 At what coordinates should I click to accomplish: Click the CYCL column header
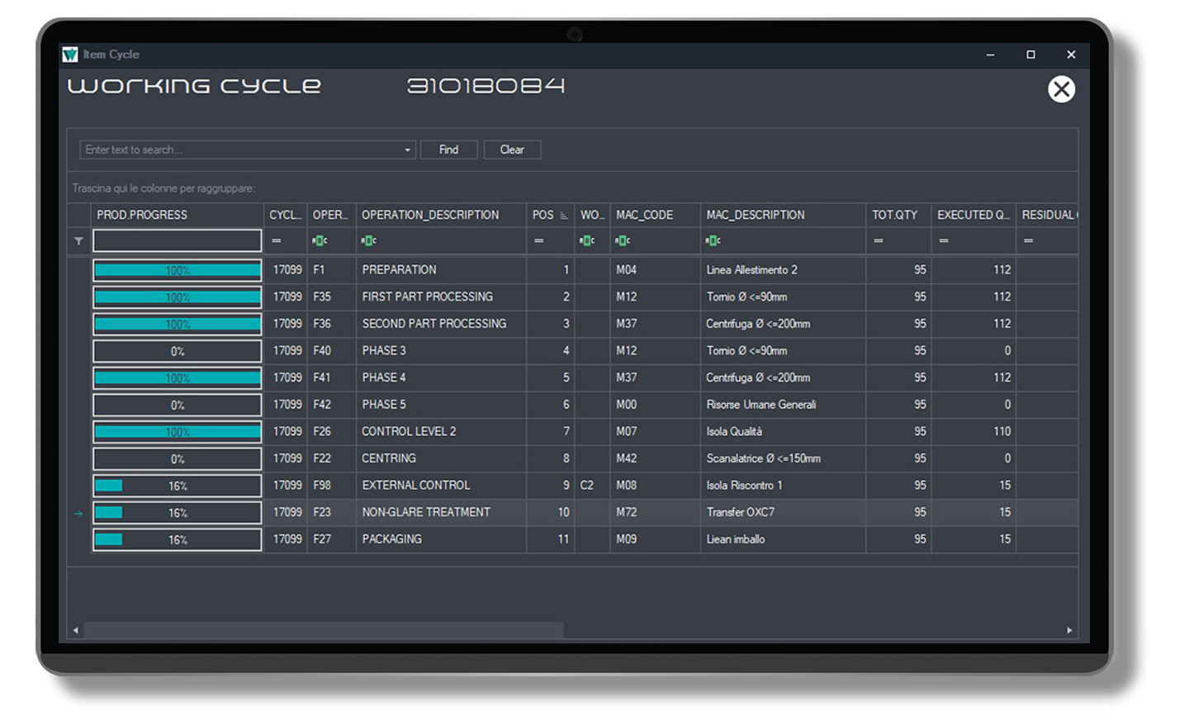click(x=286, y=215)
